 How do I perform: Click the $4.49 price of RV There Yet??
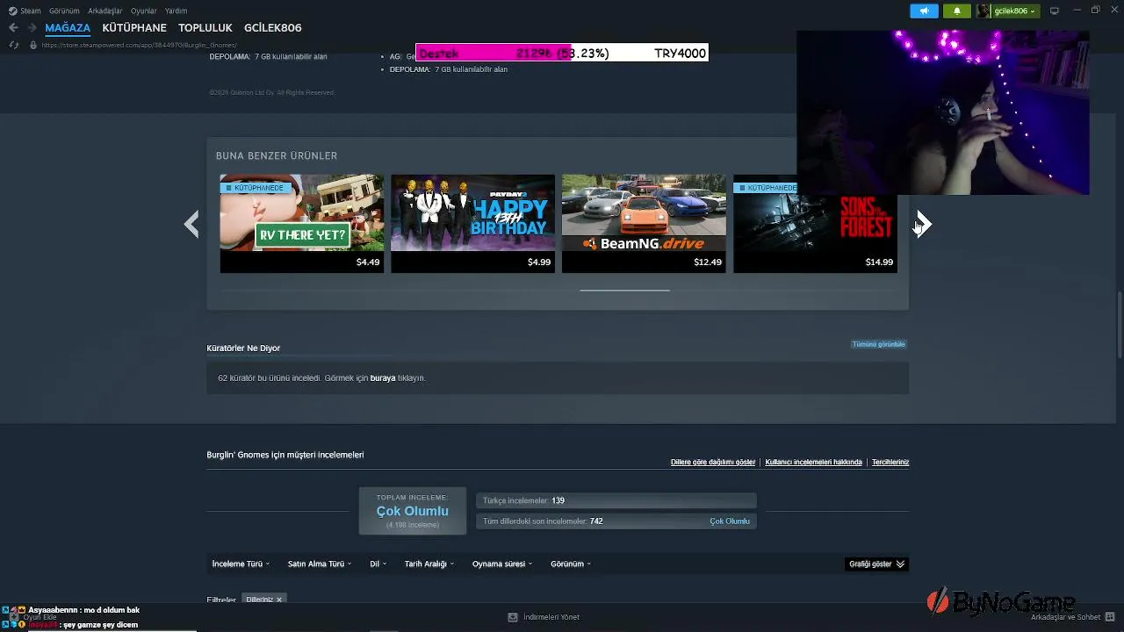tap(368, 262)
